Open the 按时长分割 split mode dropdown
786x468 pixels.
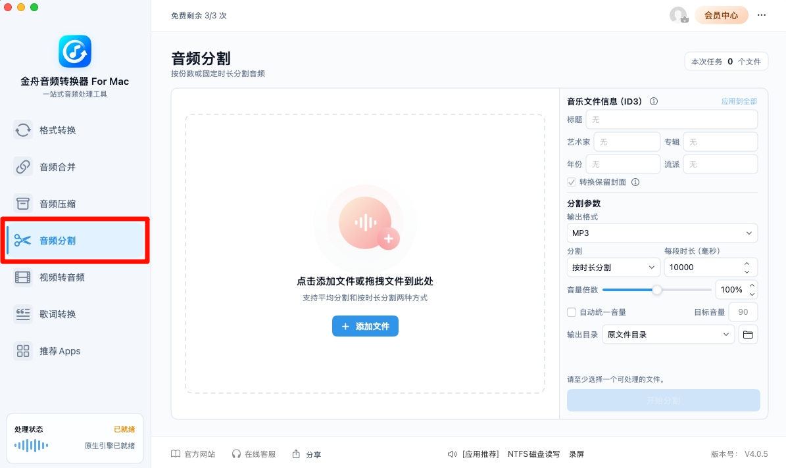click(x=613, y=267)
